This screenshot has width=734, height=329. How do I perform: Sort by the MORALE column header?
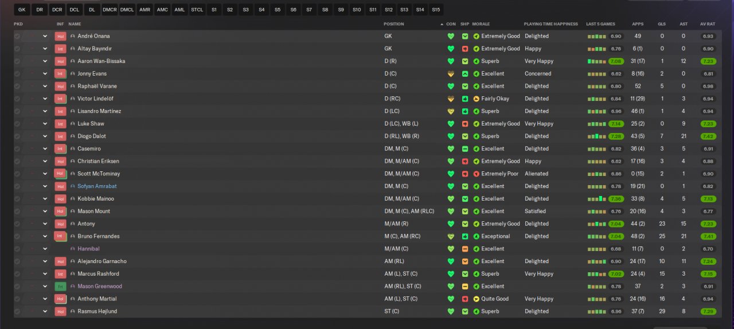coord(481,24)
